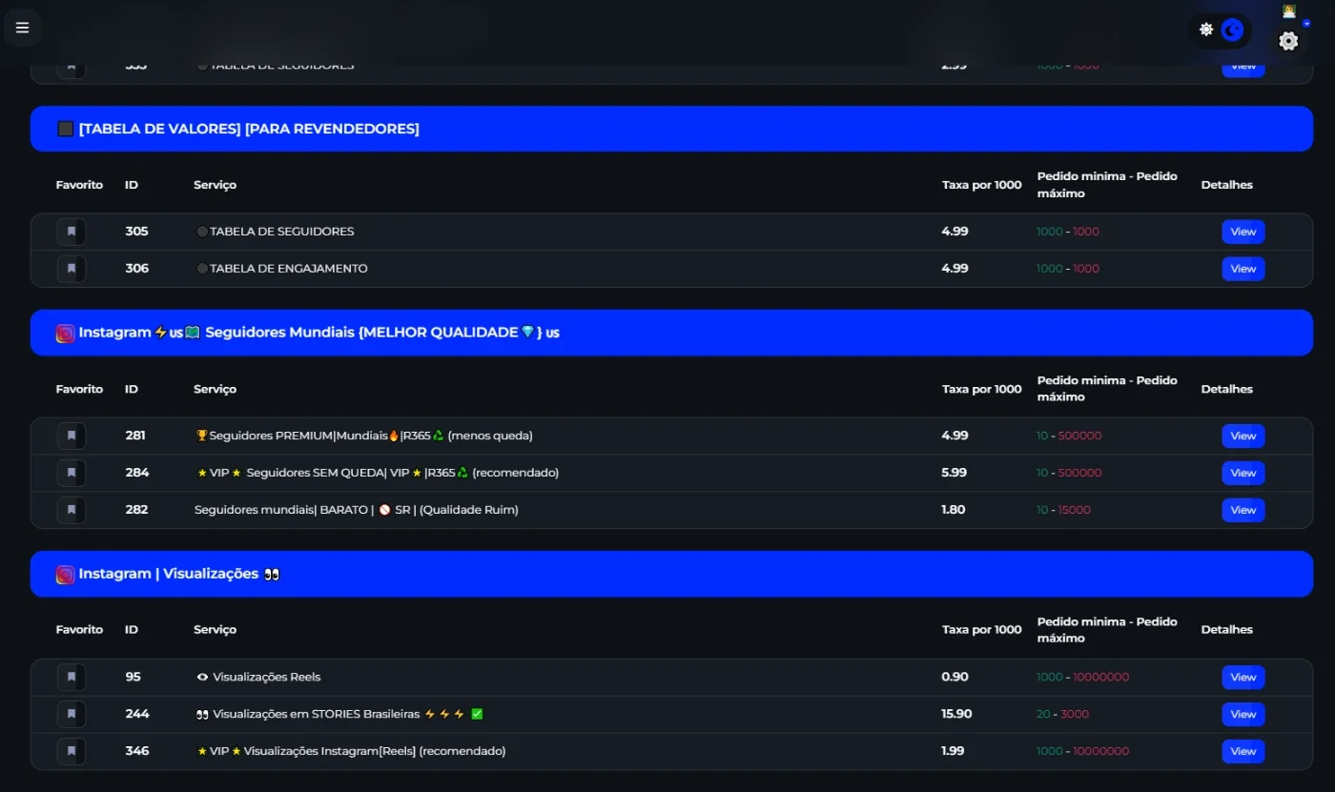The image size is (1335, 792).
Task: Click ID 284 cell
Action: [136, 473]
